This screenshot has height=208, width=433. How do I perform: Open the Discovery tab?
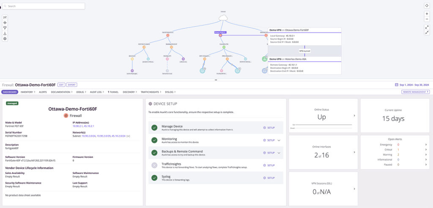(x=130, y=92)
